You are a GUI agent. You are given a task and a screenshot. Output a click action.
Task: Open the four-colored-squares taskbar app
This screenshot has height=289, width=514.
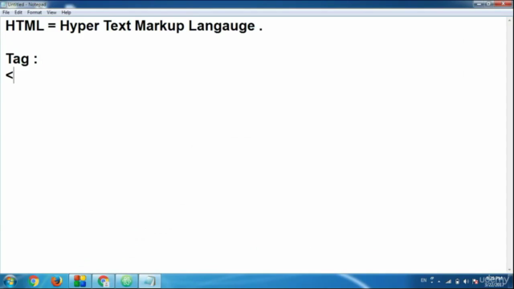[80, 281]
